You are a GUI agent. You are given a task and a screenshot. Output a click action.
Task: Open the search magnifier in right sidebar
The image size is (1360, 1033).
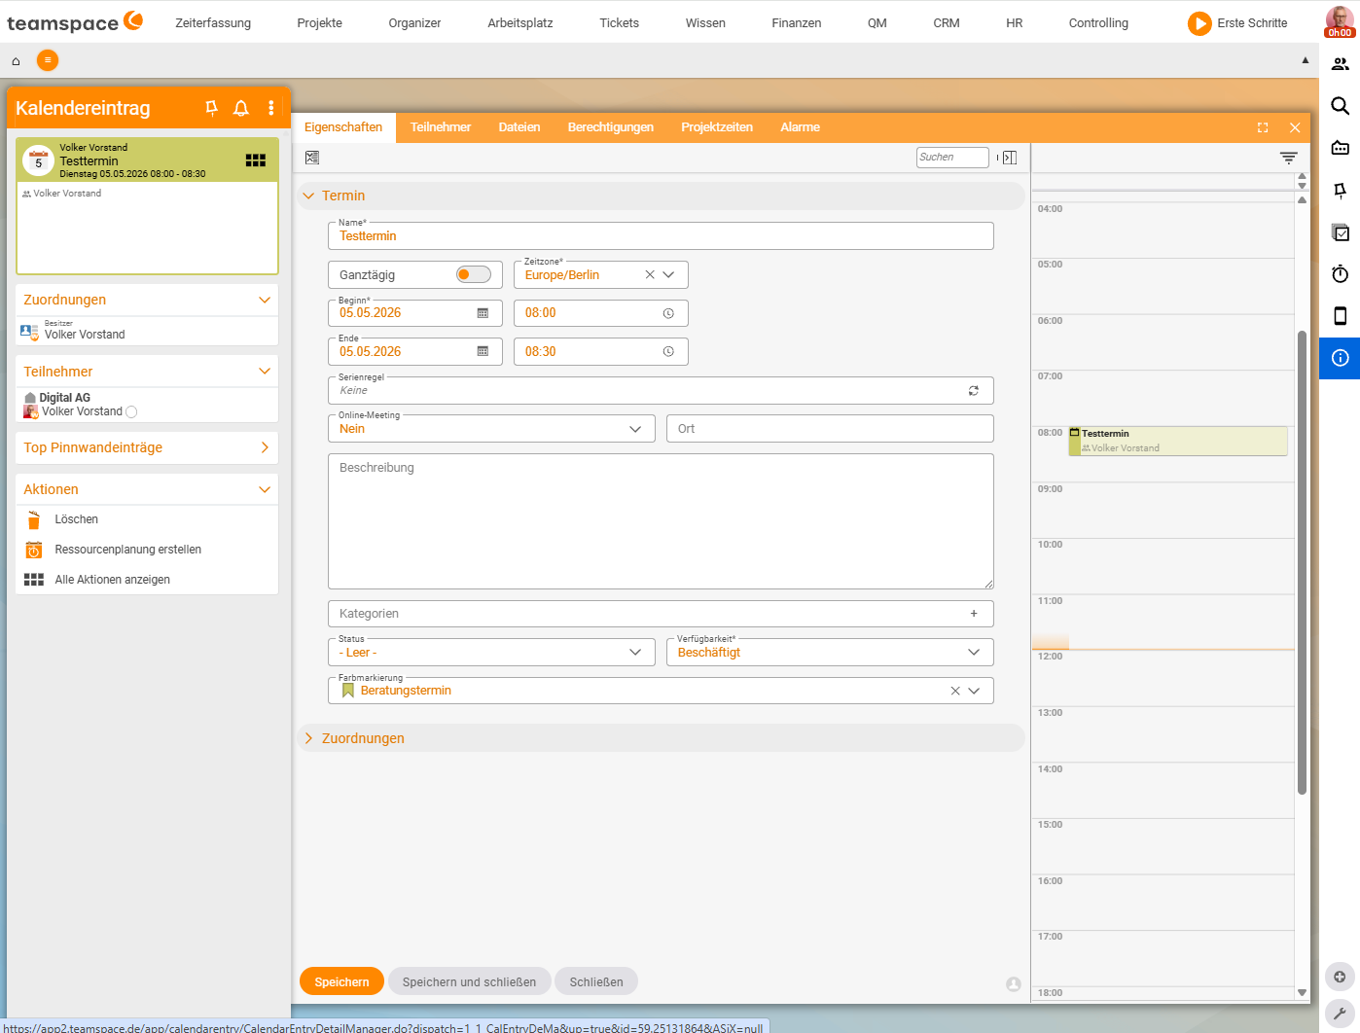(x=1340, y=106)
